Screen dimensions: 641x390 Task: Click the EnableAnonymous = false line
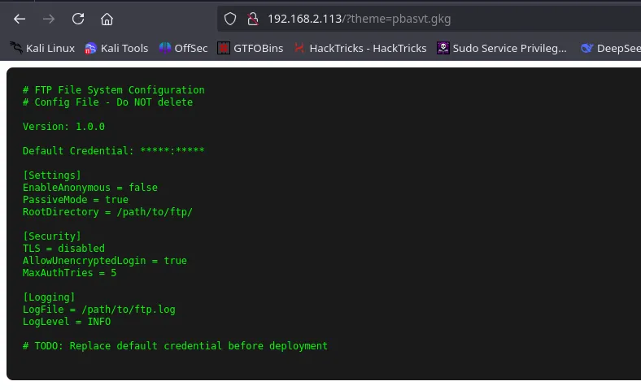click(x=89, y=188)
